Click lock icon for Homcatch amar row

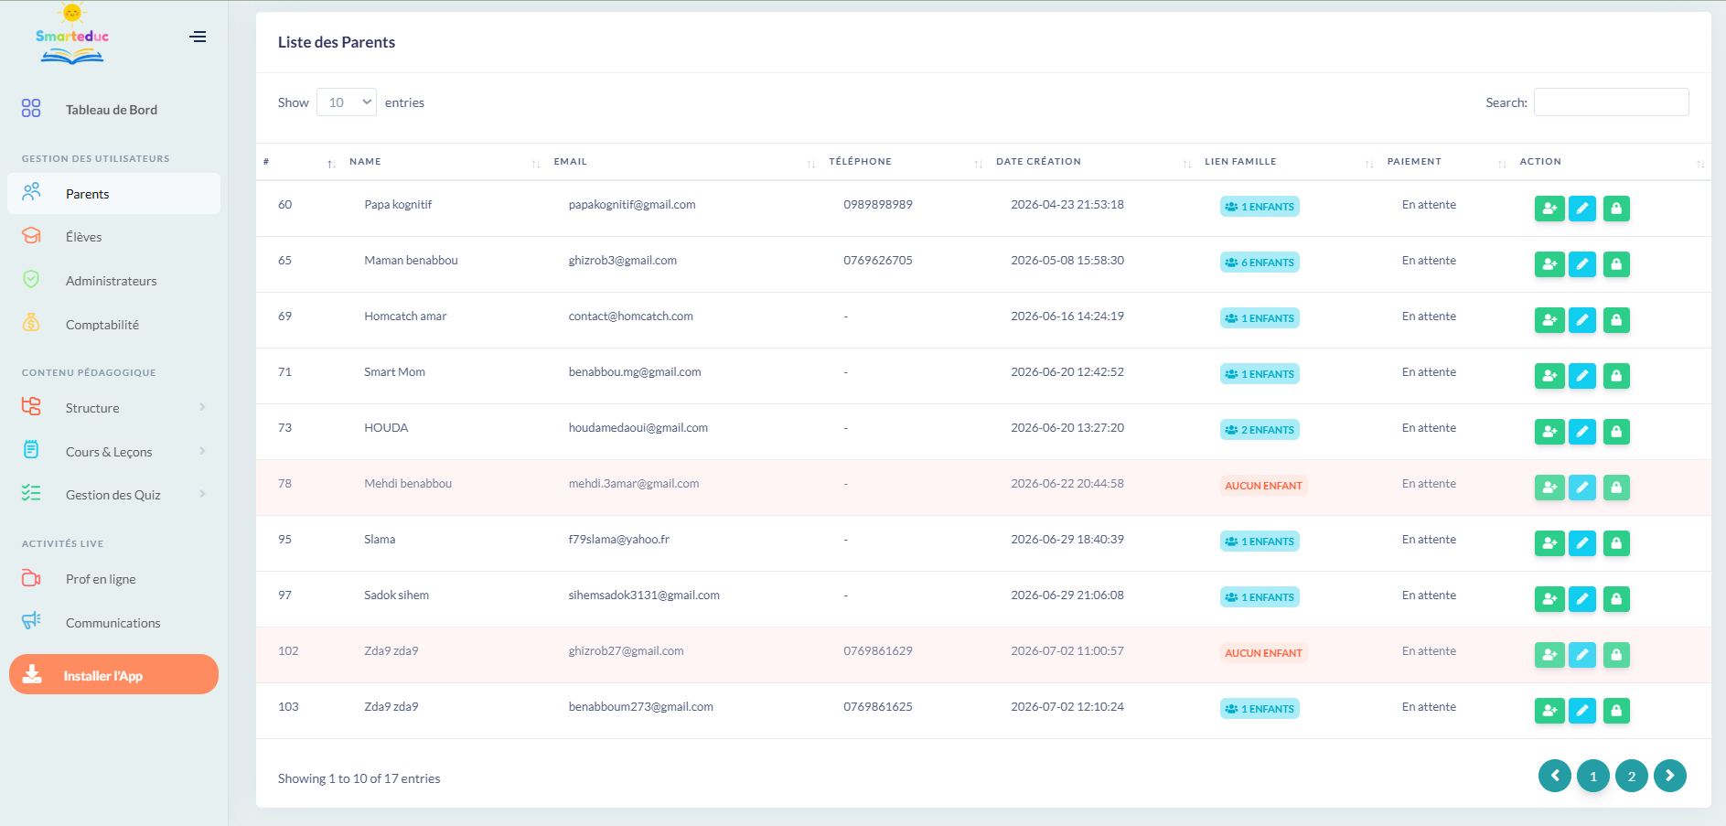pyautogui.click(x=1616, y=320)
